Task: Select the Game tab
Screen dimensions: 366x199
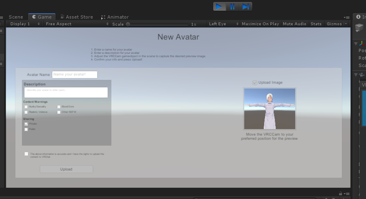Action: tap(42, 17)
